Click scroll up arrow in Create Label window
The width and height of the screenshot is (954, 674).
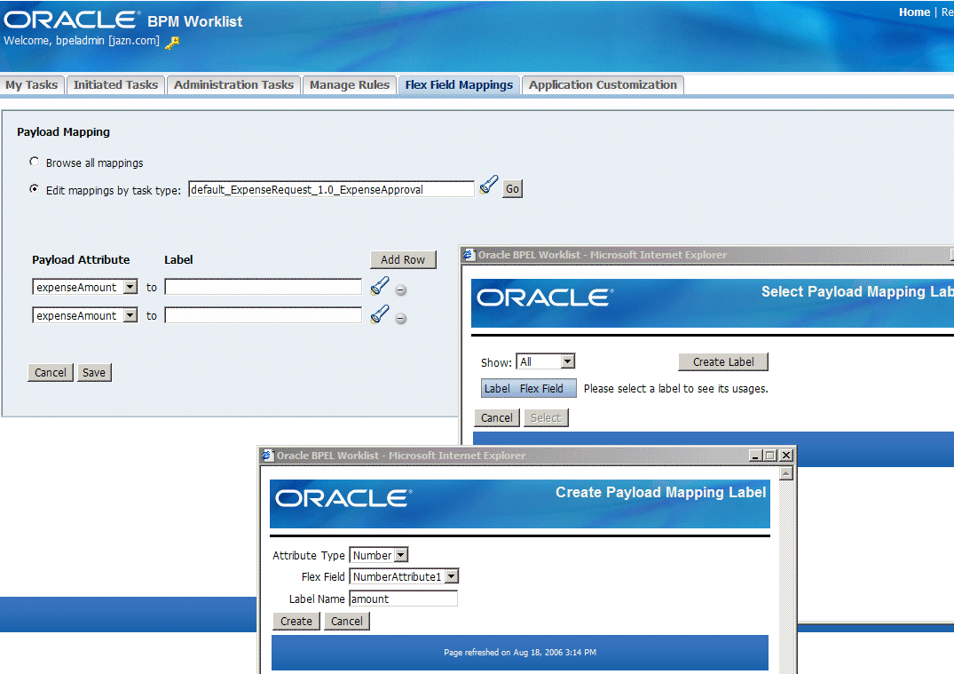786,473
